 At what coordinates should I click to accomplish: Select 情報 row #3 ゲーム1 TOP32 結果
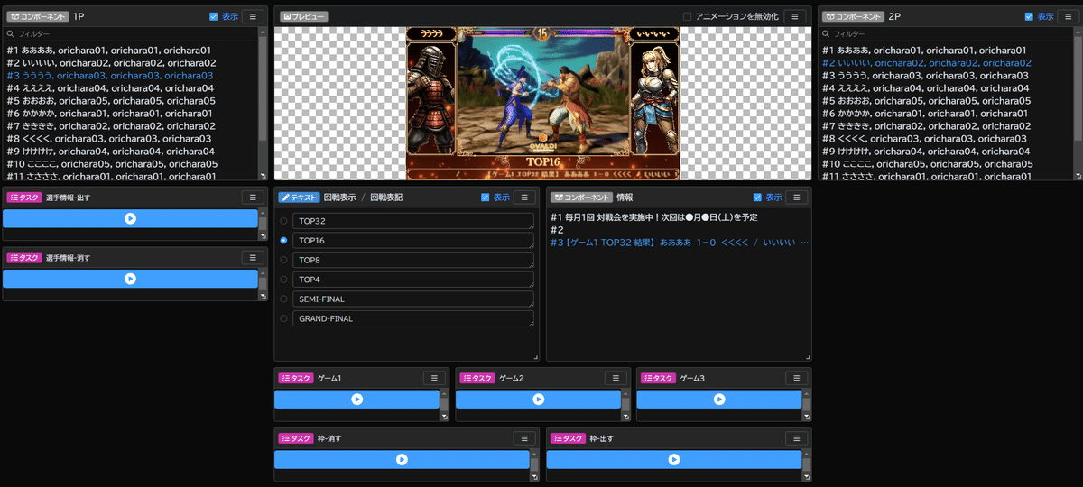(679, 243)
